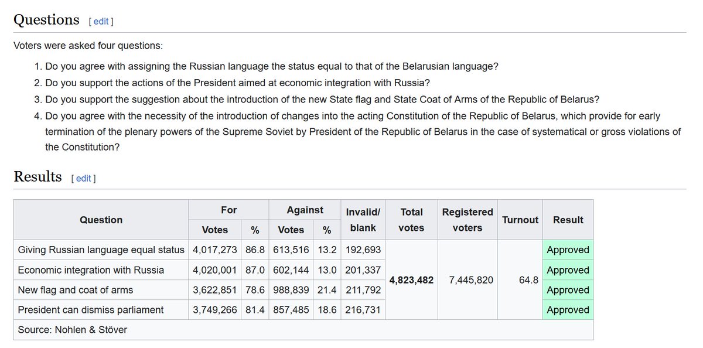
Task: Click the green Approved cell for Russian language
Action: [x=568, y=250]
